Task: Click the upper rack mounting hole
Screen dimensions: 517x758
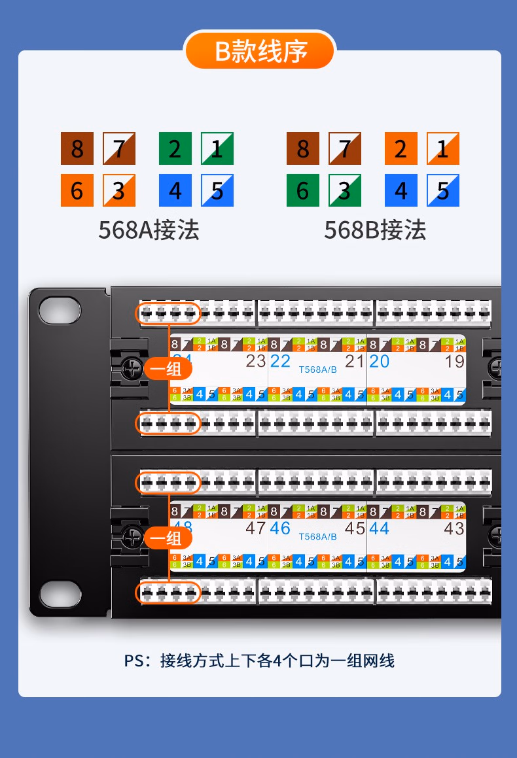Action: [60, 310]
